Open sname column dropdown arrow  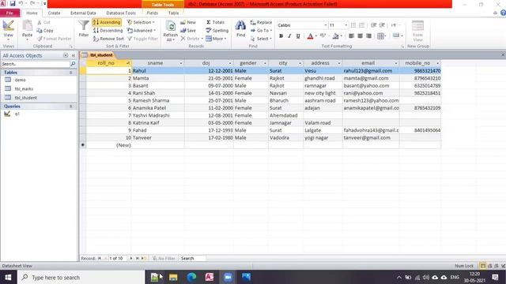(x=181, y=63)
